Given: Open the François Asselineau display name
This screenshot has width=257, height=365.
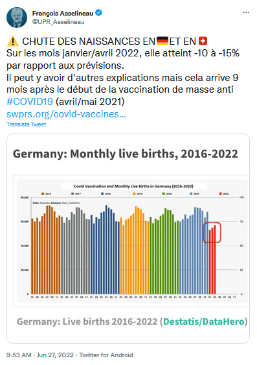Looking at the screenshot, I should pos(63,13).
